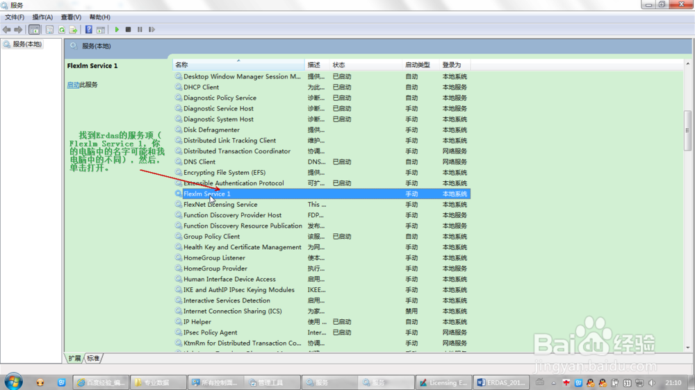Select the Diagnostic Service Host row
695x390 pixels.
click(x=322, y=108)
